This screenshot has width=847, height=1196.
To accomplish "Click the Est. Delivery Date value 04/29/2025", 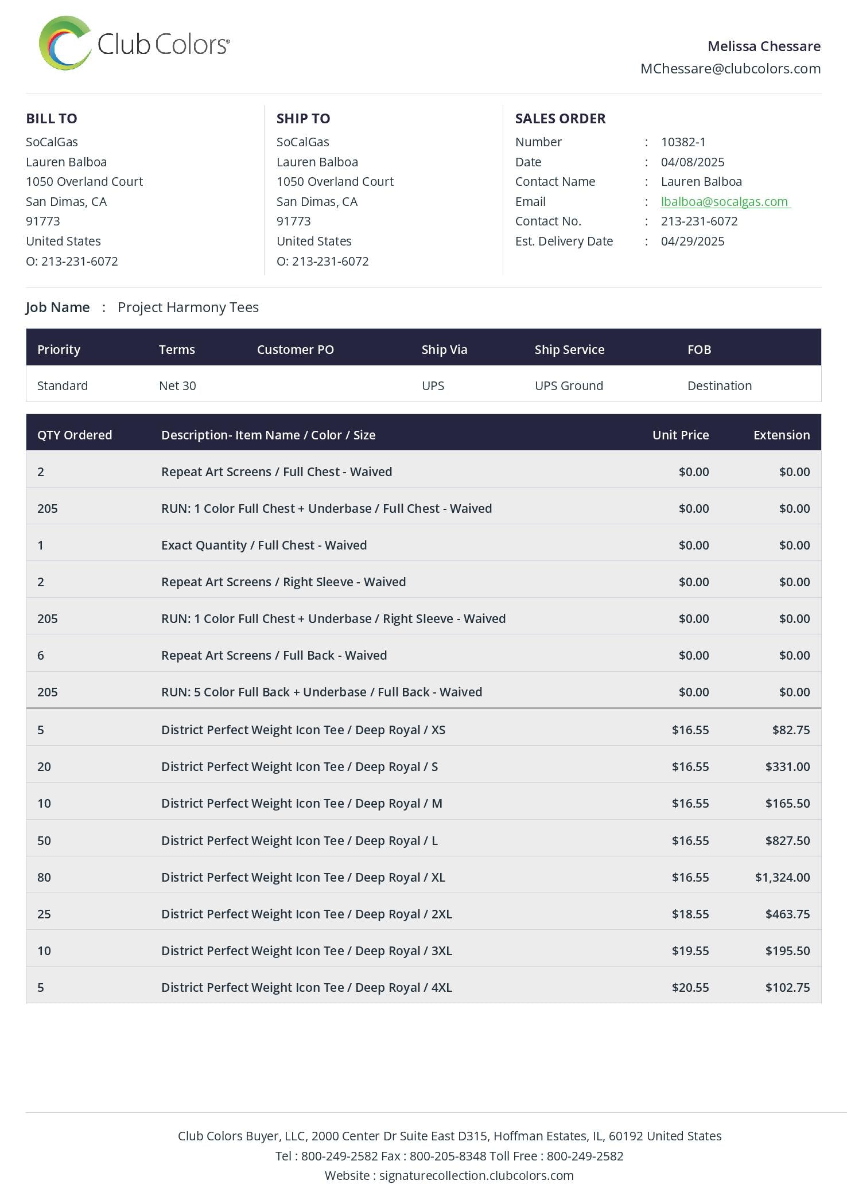I will (x=692, y=241).
